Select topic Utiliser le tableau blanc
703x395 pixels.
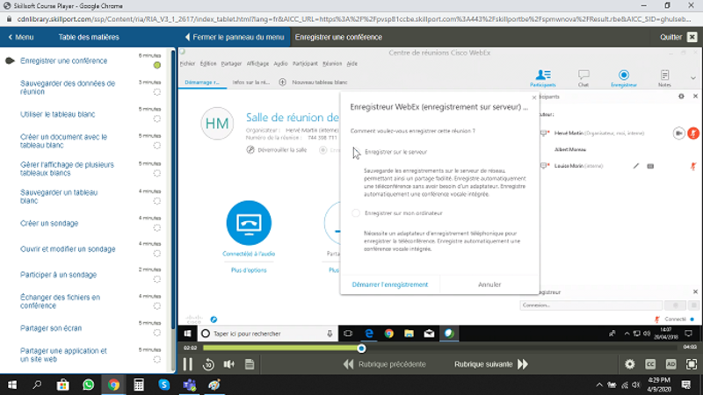57,114
